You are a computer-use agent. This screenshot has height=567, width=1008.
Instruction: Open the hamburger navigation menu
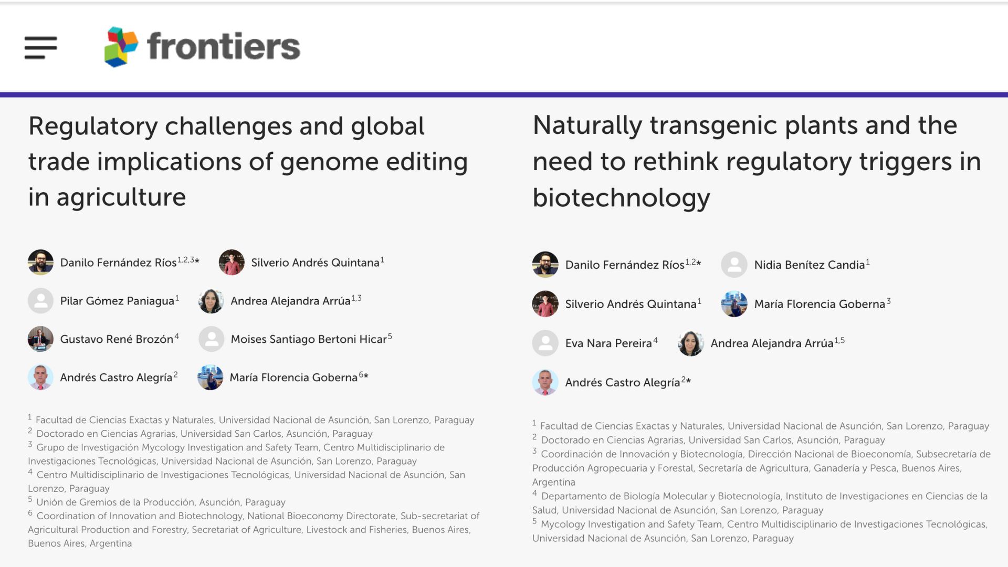tap(40, 47)
